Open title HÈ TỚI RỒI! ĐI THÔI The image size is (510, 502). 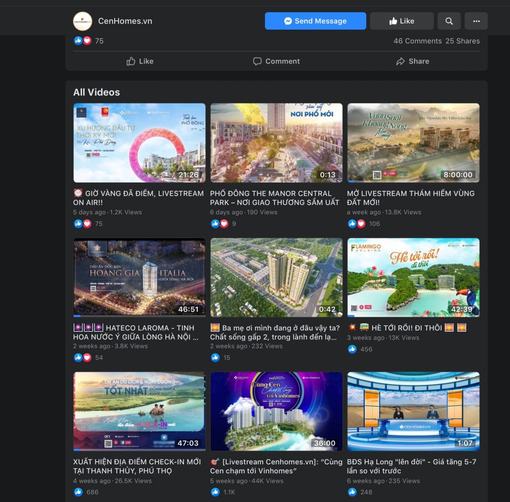(407, 328)
